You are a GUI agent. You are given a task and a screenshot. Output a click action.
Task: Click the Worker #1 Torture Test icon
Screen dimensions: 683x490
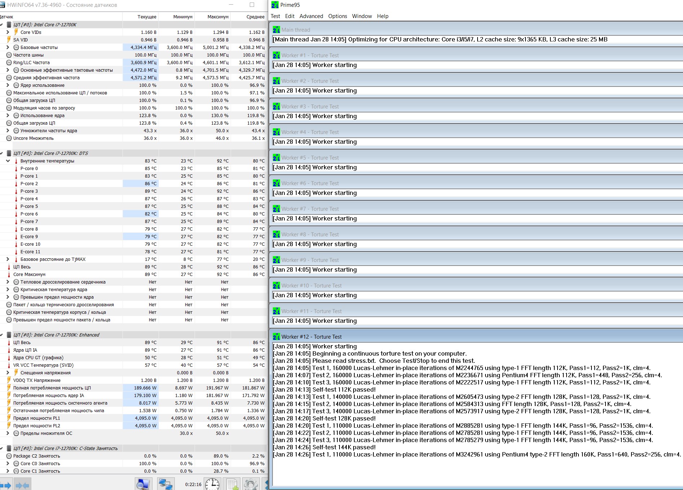(276, 55)
